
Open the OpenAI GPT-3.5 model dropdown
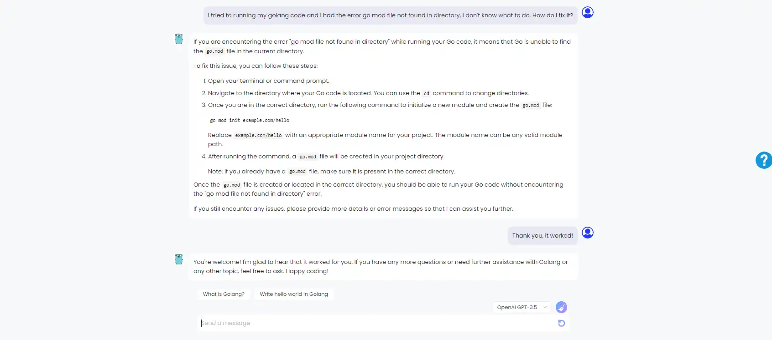pyautogui.click(x=522, y=307)
